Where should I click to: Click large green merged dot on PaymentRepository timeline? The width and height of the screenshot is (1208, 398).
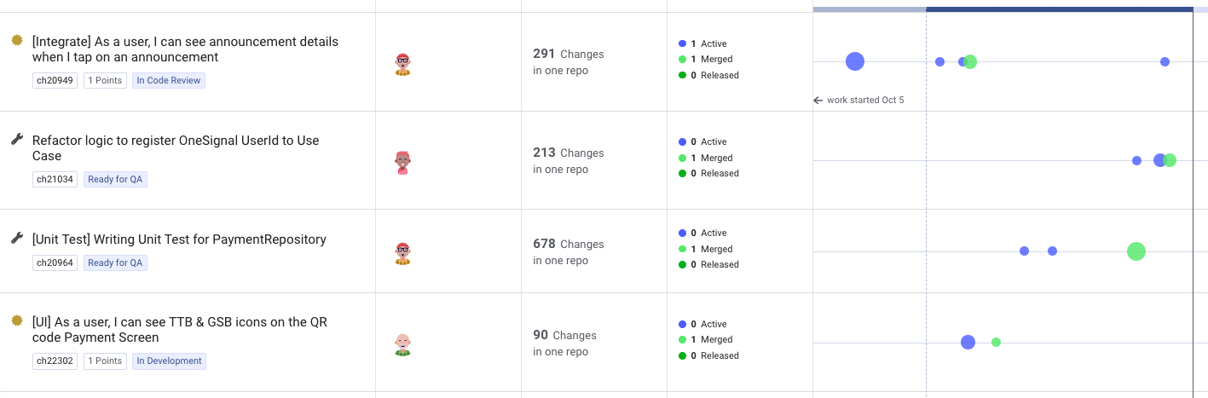coord(1136,251)
